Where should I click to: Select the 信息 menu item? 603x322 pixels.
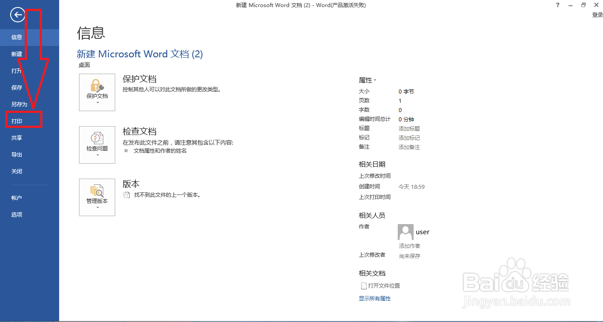coord(30,37)
